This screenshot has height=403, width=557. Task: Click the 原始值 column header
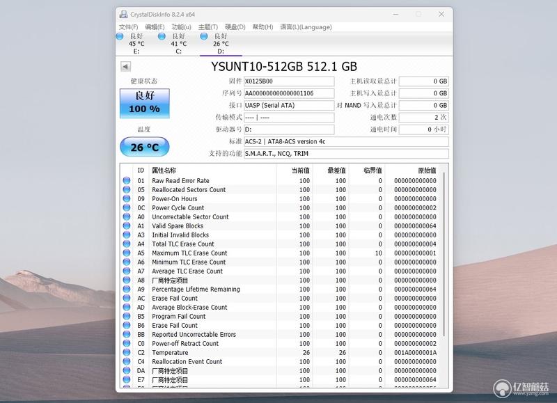tap(412, 171)
